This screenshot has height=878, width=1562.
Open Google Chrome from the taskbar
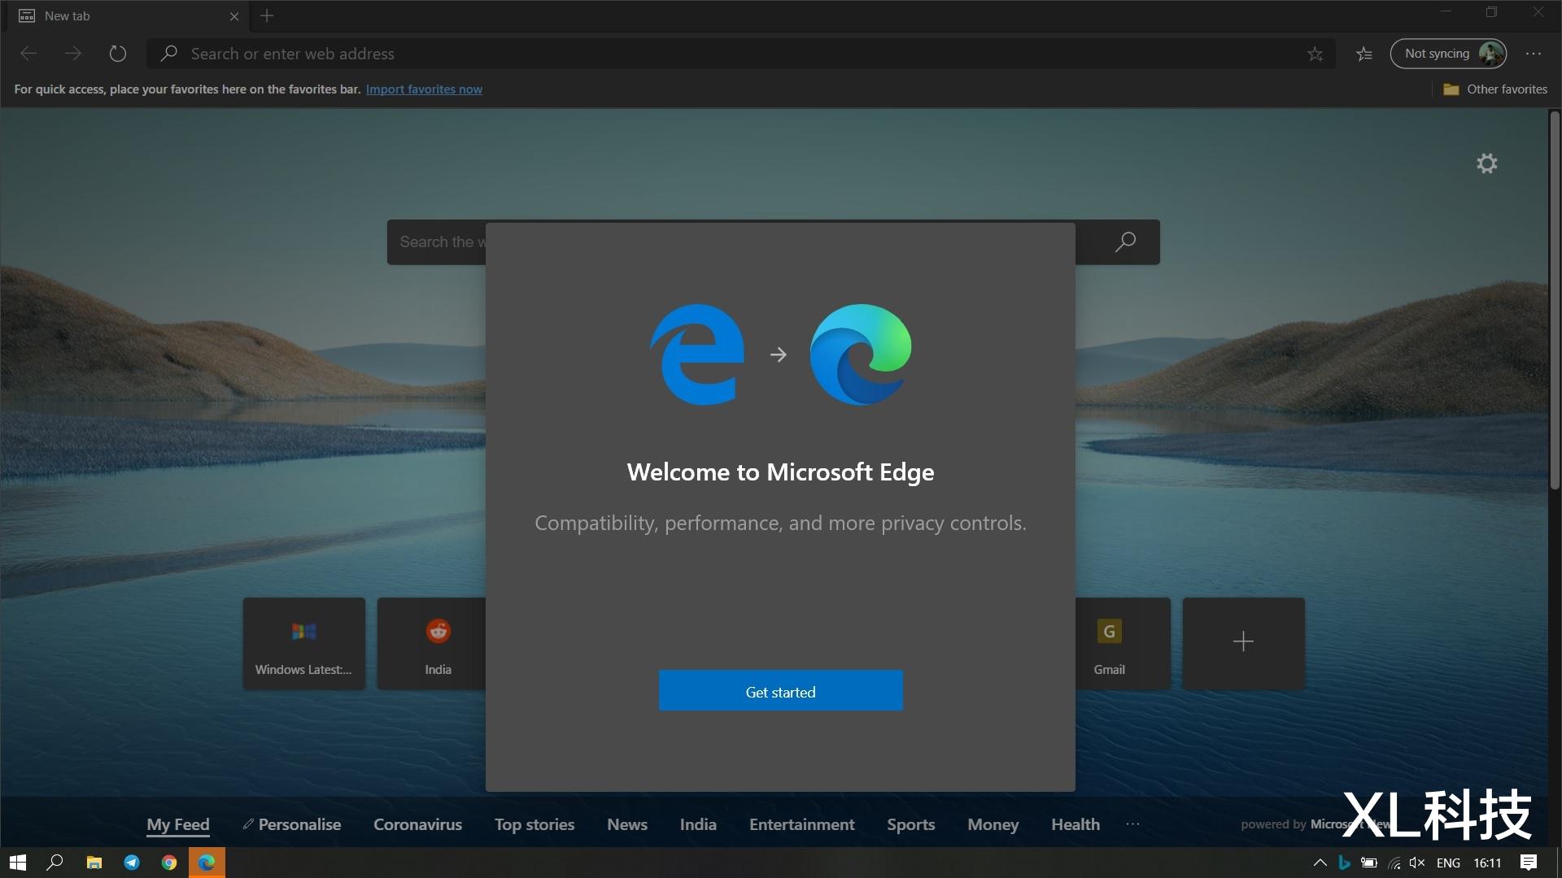[x=169, y=863]
